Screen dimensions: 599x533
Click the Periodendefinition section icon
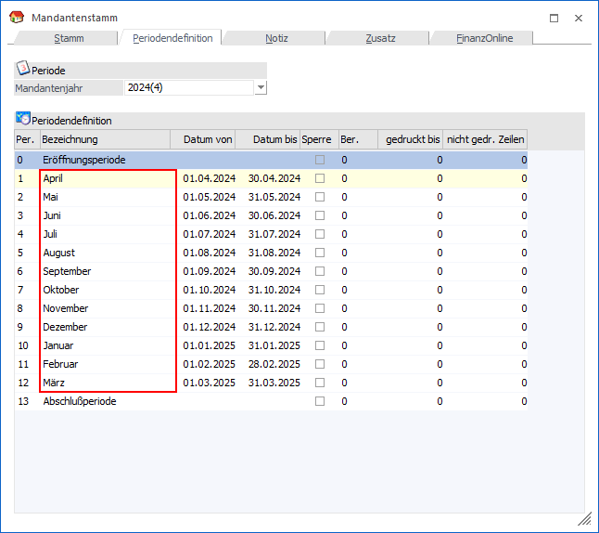[x=23, y=119]
